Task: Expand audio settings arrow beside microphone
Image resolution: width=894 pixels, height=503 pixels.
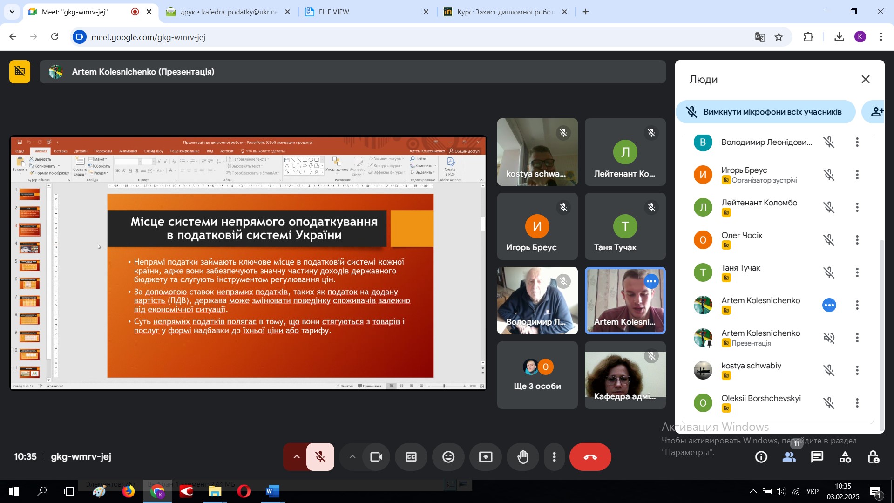Action: (x=296, y=457)
